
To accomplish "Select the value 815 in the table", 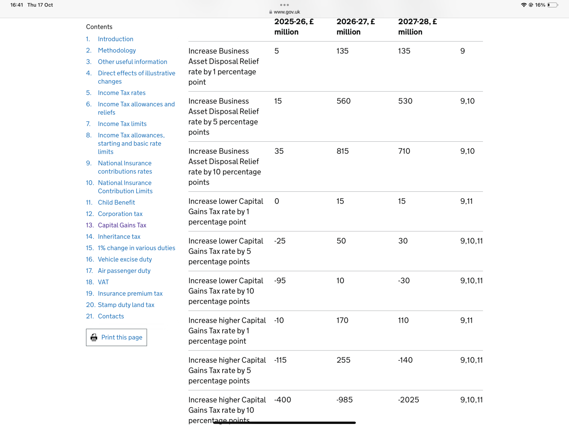I will click(x=342, y=151).
